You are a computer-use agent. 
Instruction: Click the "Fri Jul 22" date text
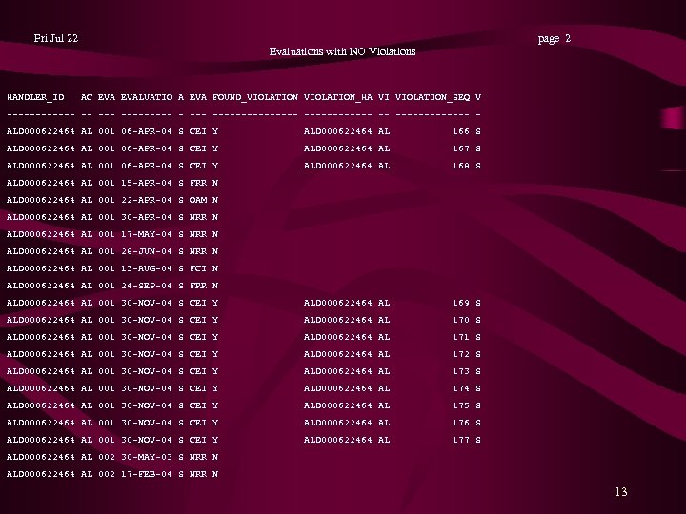56,38
